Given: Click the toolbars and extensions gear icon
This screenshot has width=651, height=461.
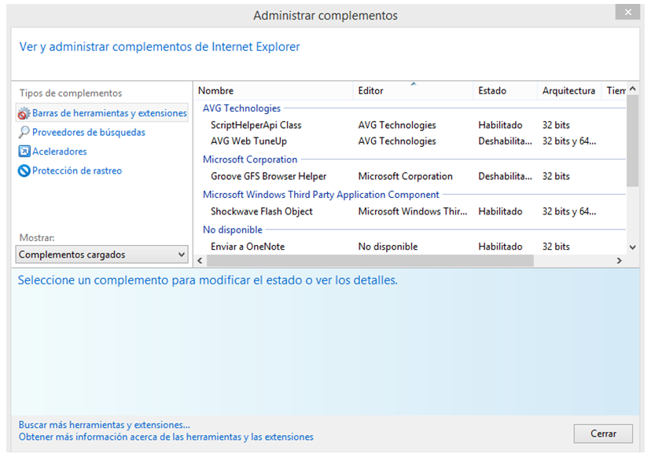Looking at the screenshot, I should (x=24, y=113).
